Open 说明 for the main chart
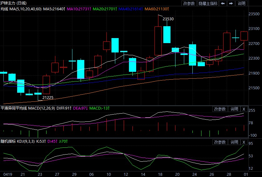The width and height of the screenshot is (262, 177). [x=242, y=3]
